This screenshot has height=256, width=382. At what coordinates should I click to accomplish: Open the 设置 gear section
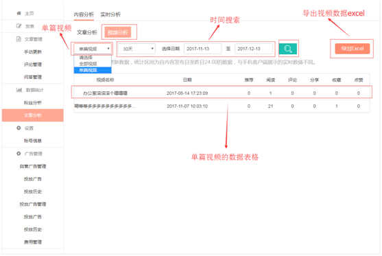[25, 128]
